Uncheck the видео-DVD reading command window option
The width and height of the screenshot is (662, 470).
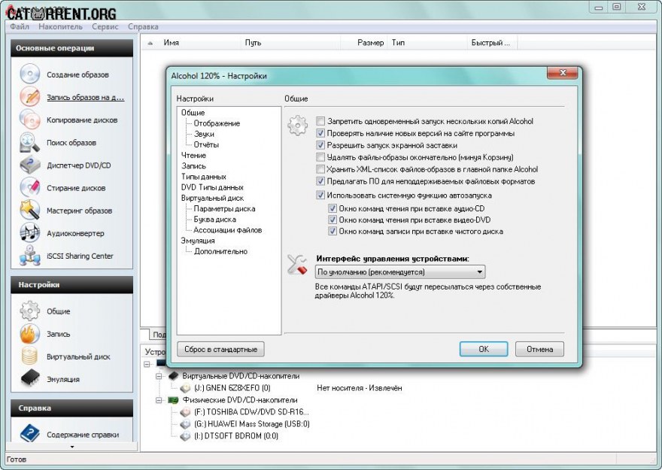[333, 220]
